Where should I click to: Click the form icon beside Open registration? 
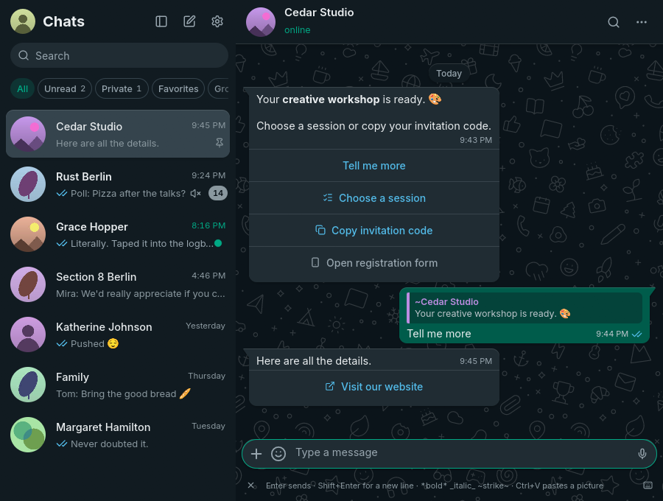315,262
